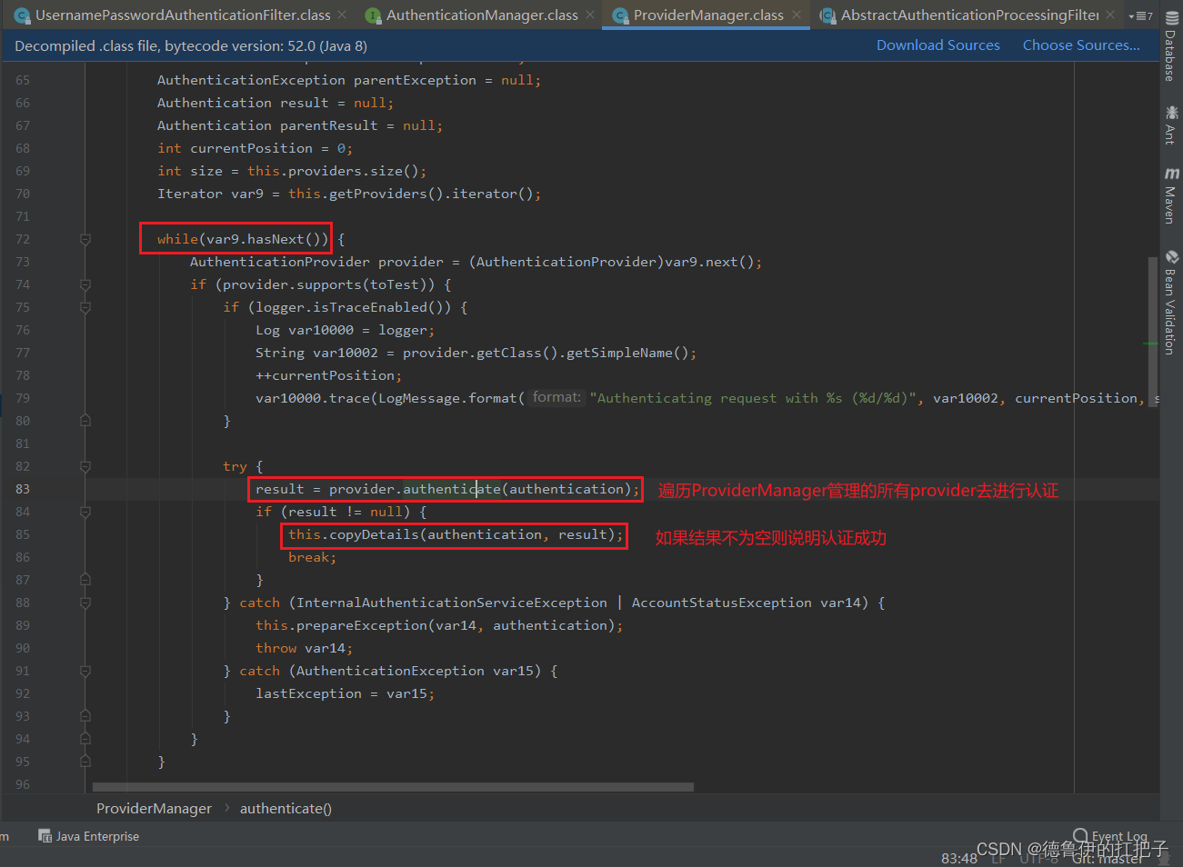The width and height of the screenshot is (1183, 867).
Task: Close ProviderManager.class tab
Action: point(797,15)
